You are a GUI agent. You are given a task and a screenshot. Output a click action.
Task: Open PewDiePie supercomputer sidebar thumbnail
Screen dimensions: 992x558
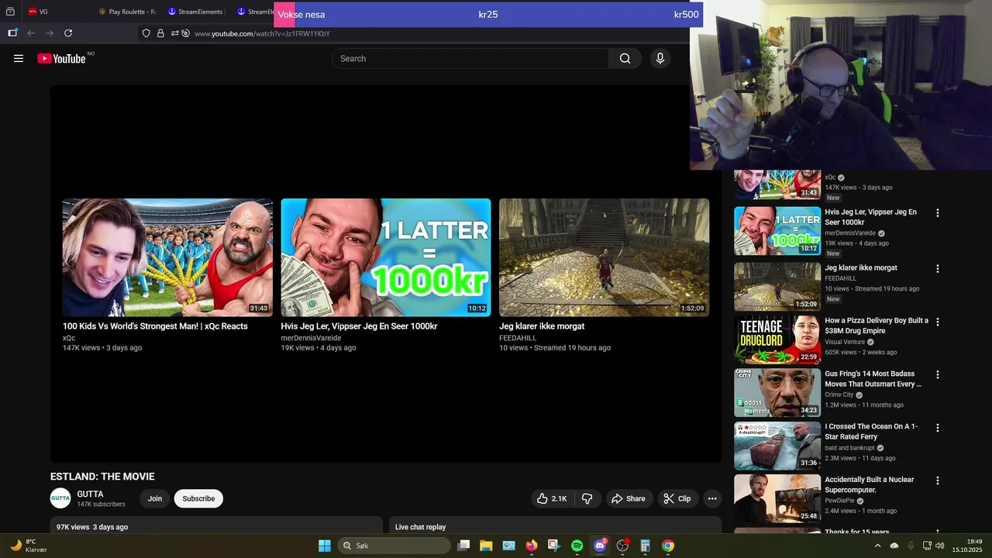(x=777, y=498)
